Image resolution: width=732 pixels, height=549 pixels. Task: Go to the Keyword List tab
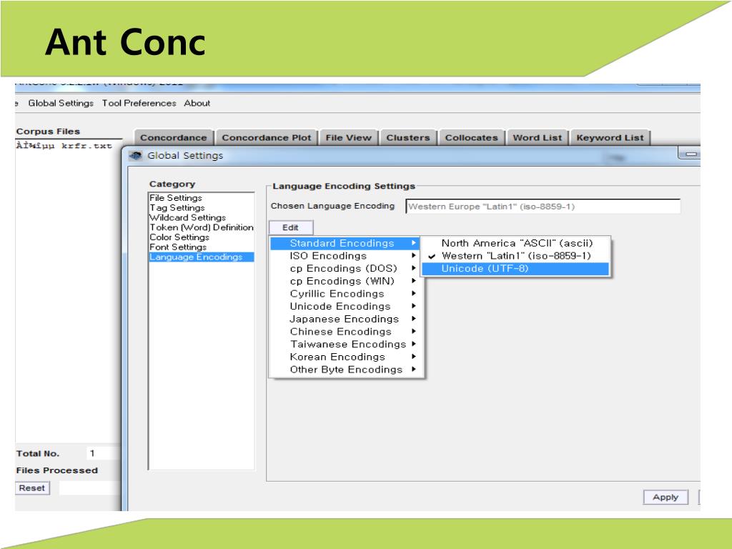(x=610, y=138)
